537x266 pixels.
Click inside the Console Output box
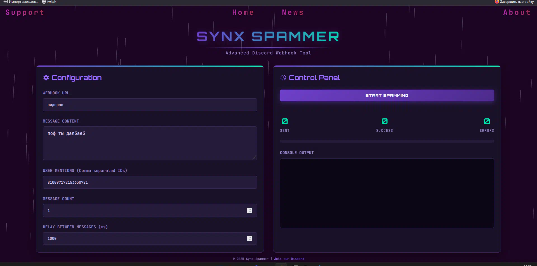tap(387, 193)
